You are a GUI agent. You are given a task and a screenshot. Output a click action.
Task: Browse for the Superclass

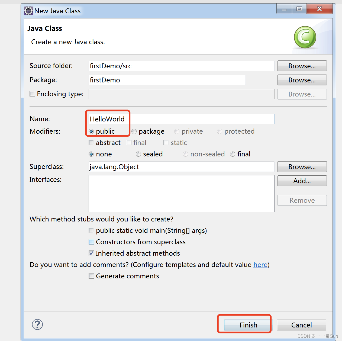302,167
